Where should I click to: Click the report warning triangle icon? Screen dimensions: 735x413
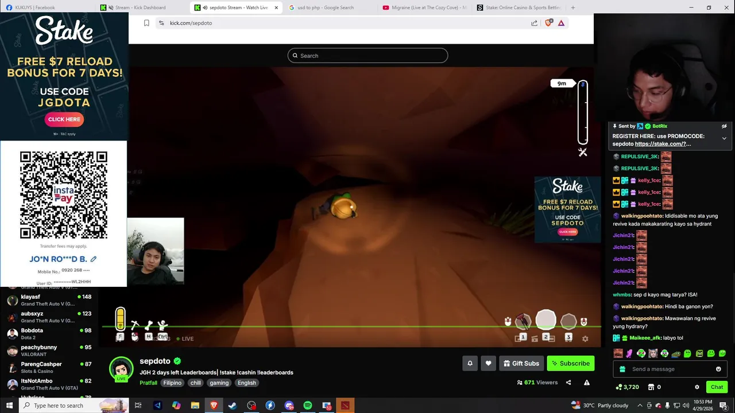pos(586,383)
